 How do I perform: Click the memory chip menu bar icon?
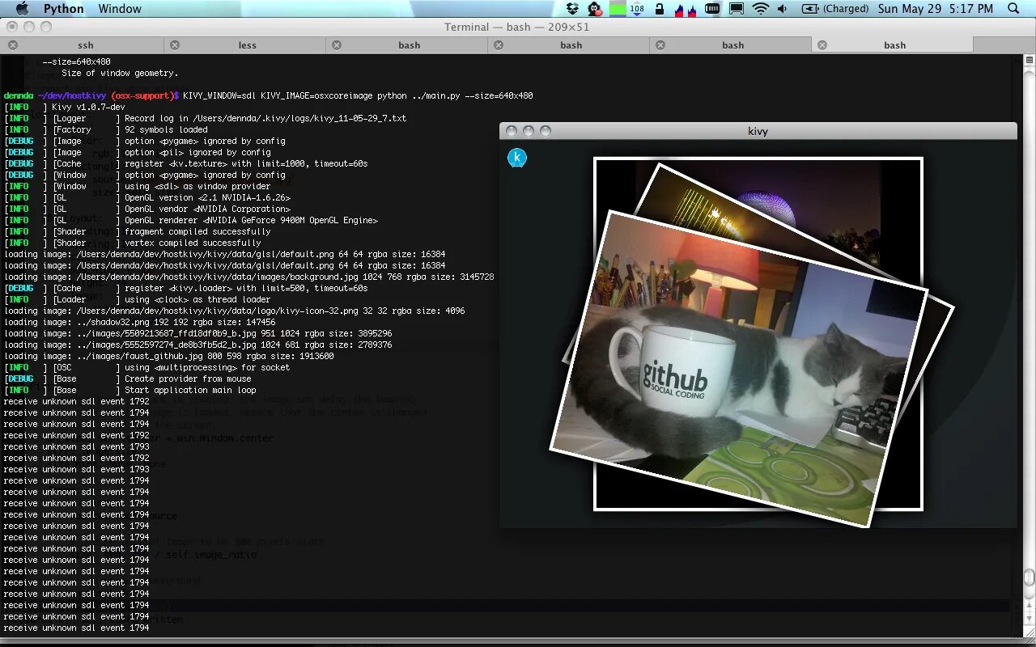point(712,9)
